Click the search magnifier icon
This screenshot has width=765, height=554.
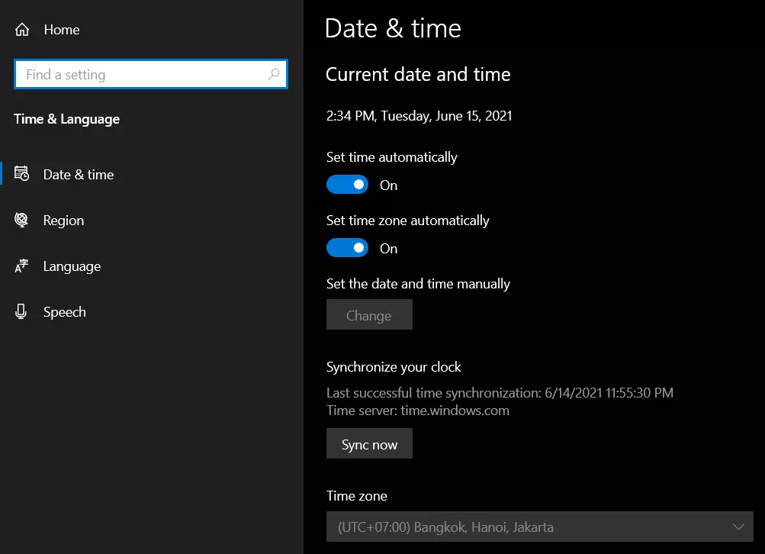274,74
